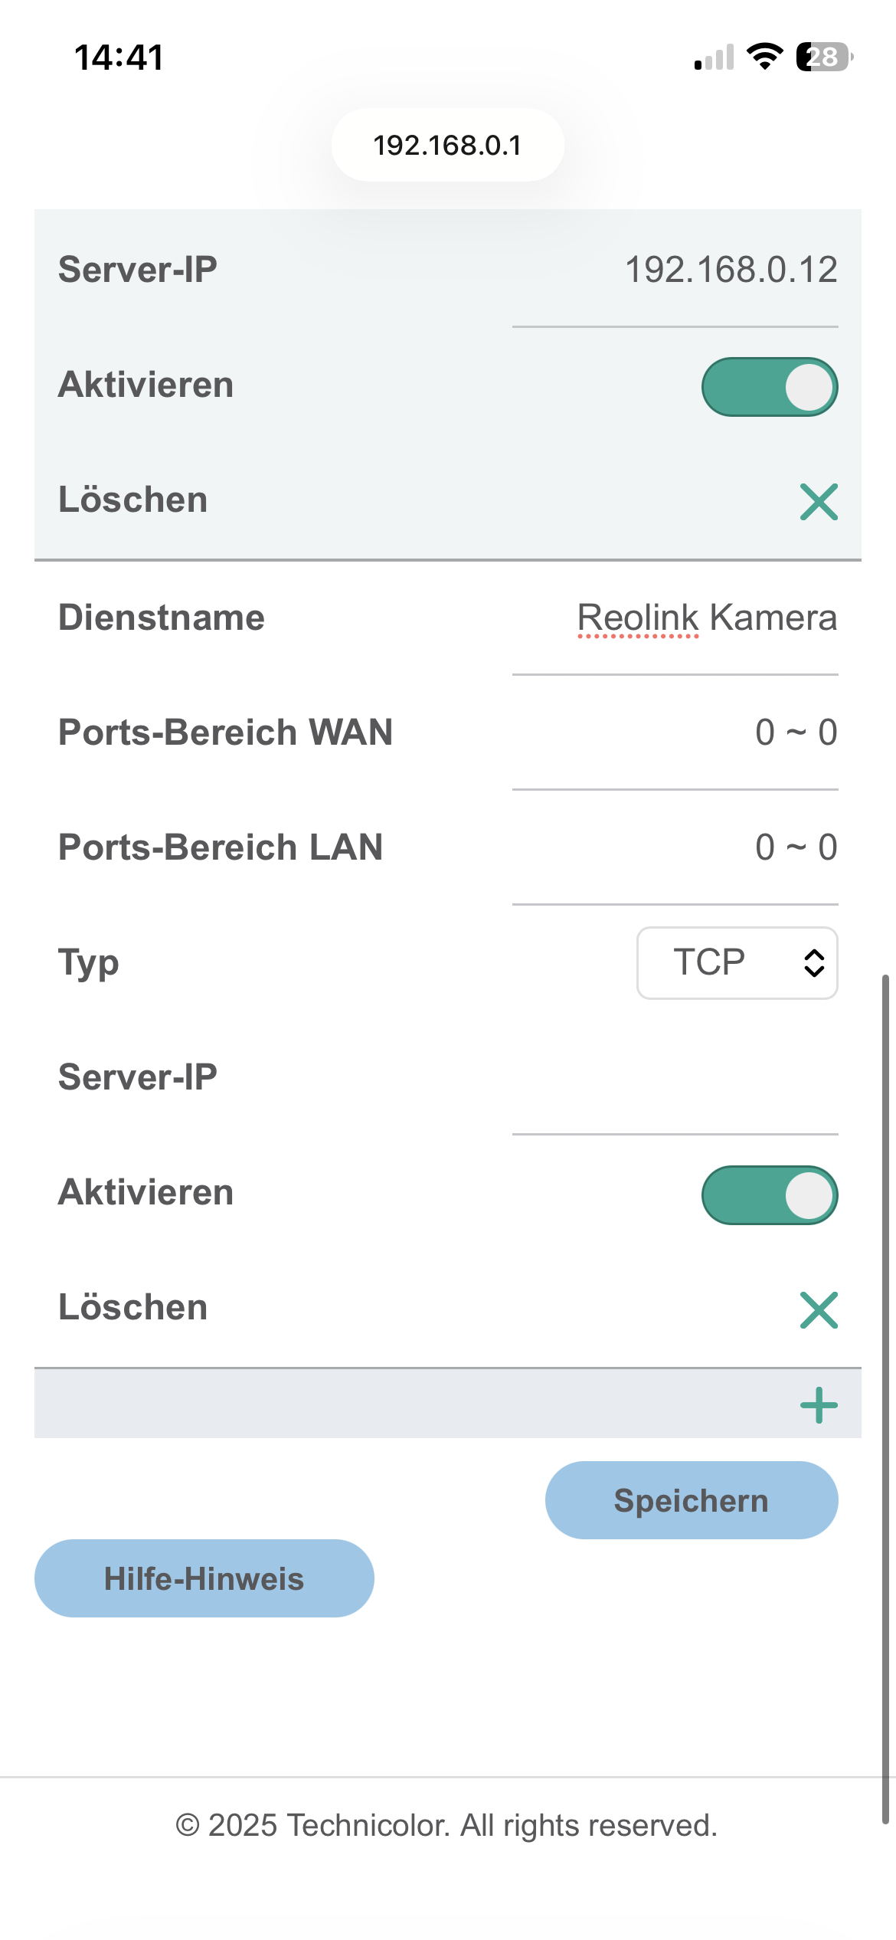The width and height of the screenshot is (896, 1940).
Task: Tap the Wi-Fi status icon
Action: point(764,57)
